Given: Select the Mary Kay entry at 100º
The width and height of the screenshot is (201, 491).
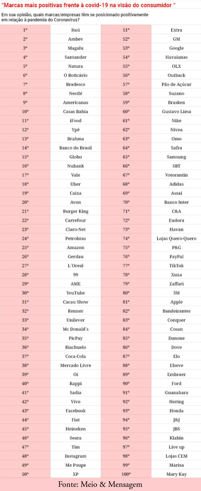Looking at the screenshot, I should click(x=176, y=474).
